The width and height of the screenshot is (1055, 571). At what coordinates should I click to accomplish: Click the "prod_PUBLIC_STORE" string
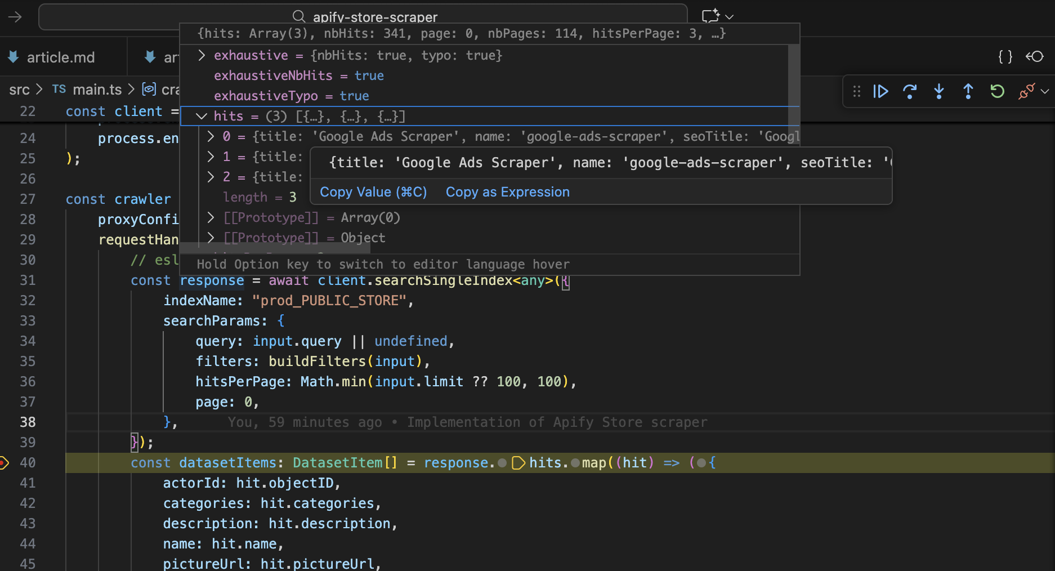pyautogui.click(x=329, y=301)
